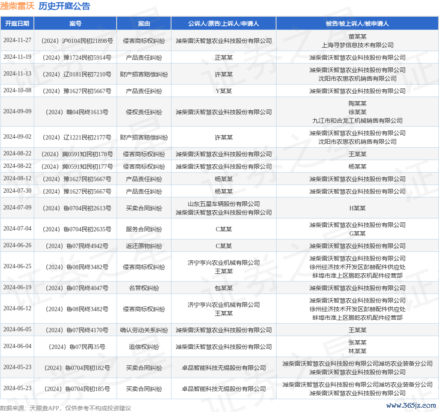The image size is (439, 412).
Task: Pick the 2024-09-09 date cell
Action: tap(17, 111)
